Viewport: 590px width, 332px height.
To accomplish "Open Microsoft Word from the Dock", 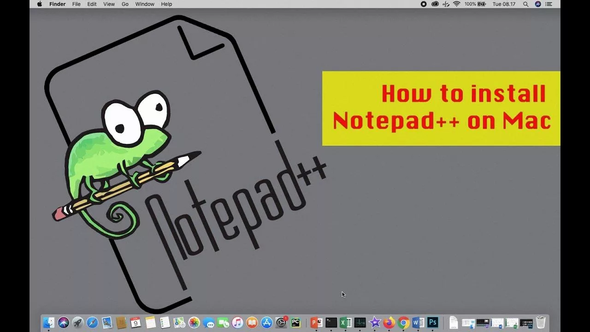I will (417, 323).
